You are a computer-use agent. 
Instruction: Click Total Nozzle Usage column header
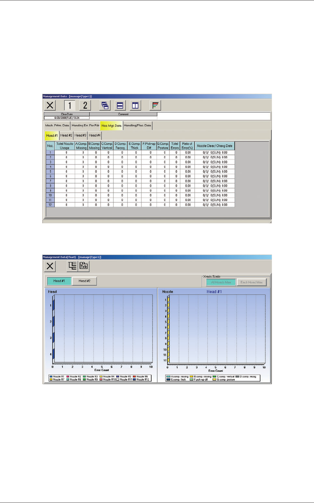tap(64, 146)
